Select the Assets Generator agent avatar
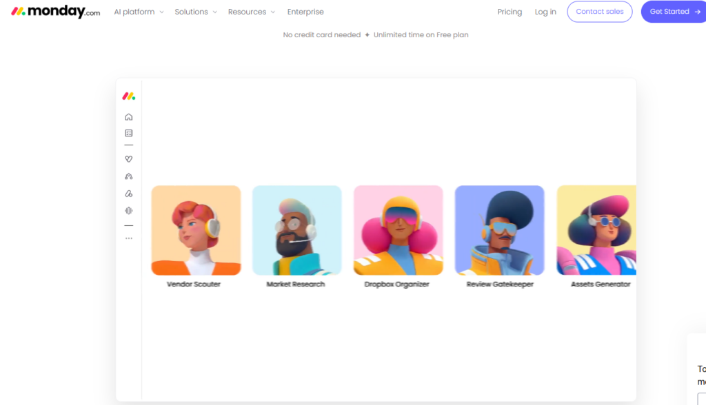 (596, 231)
